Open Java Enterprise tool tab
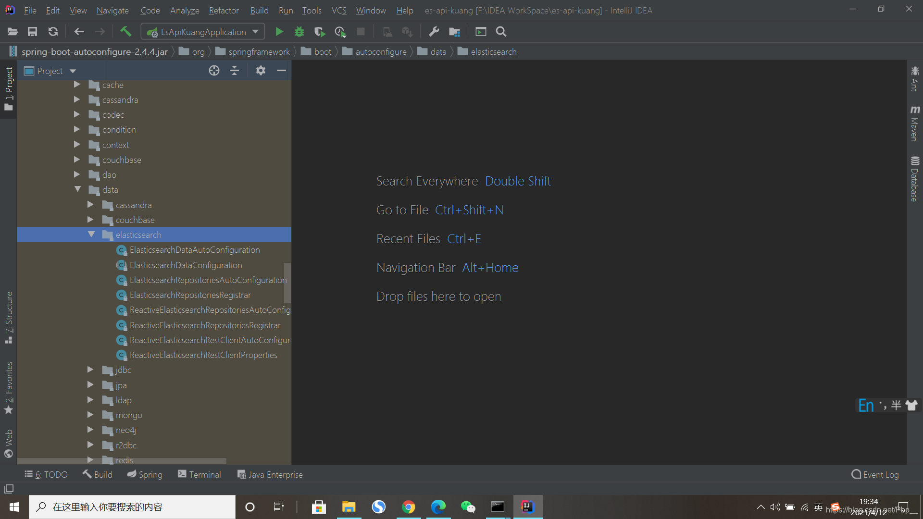Viewport: 923px width, 519px height. (x=270, y=474)
